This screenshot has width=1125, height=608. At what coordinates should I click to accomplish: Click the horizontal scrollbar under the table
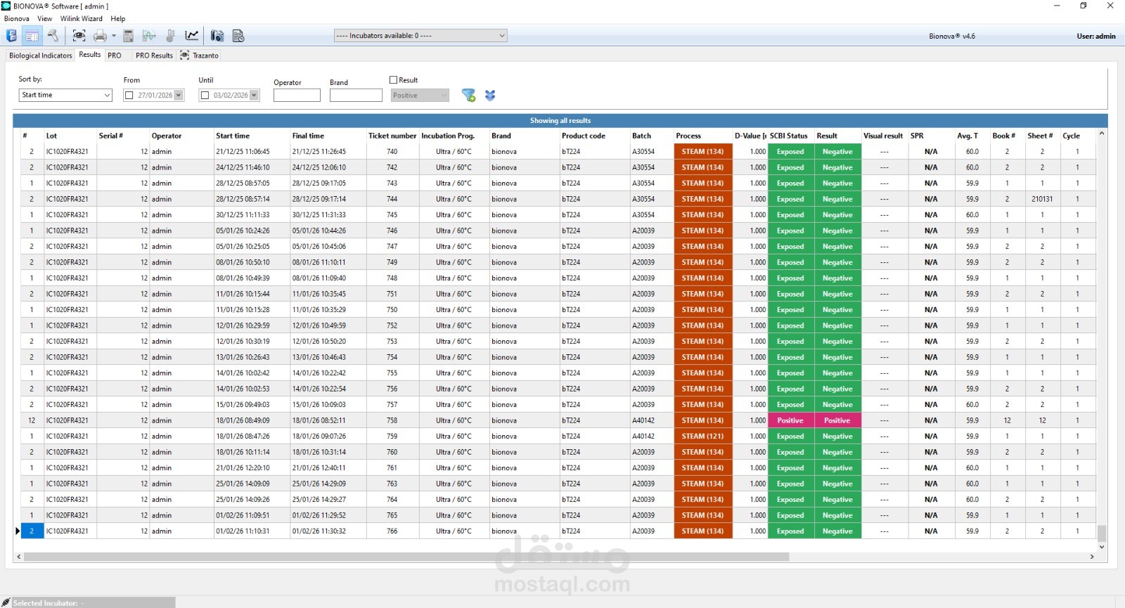[x=406, y=557]
